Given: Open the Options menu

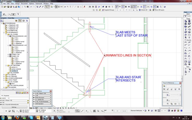Looking at the screenshot, I should [32, 4].
